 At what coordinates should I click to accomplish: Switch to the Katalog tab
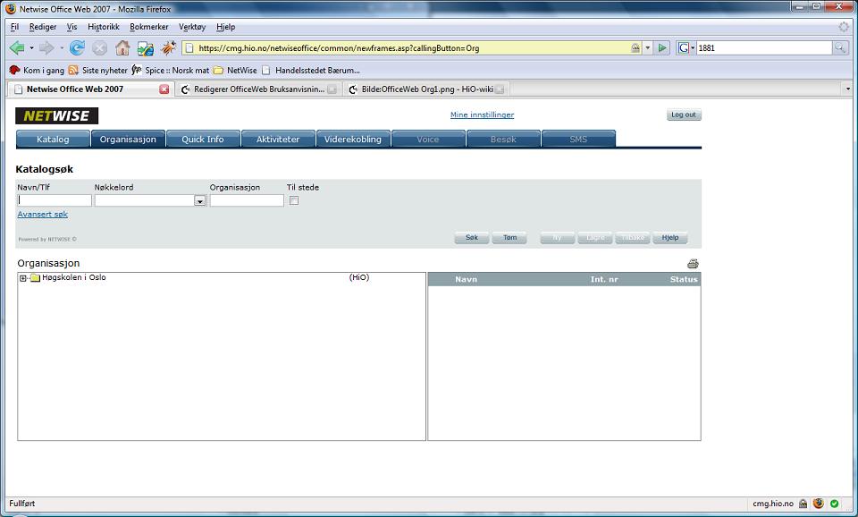click(x=53, y=140)
